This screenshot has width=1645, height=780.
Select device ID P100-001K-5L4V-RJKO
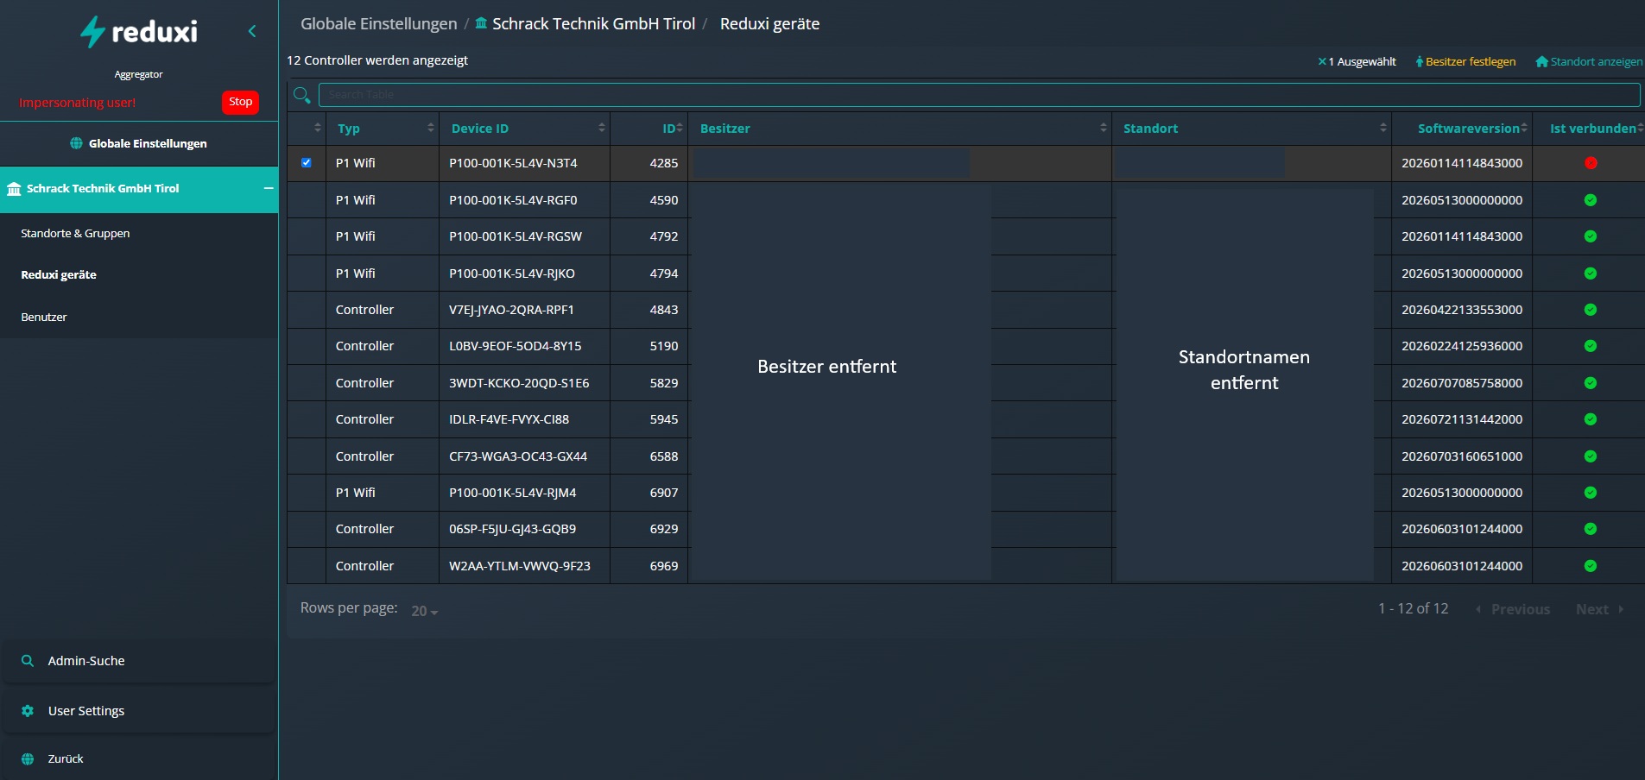tap(512, 274)
